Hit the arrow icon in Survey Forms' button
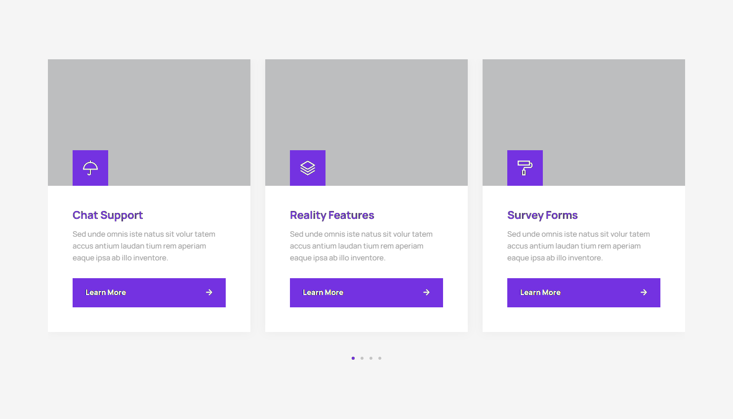 coord(644,293)
